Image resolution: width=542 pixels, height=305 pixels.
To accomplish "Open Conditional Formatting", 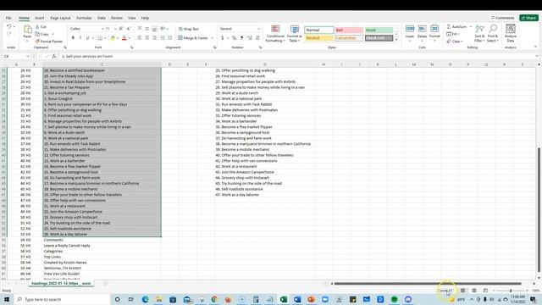I will (275, 34).
